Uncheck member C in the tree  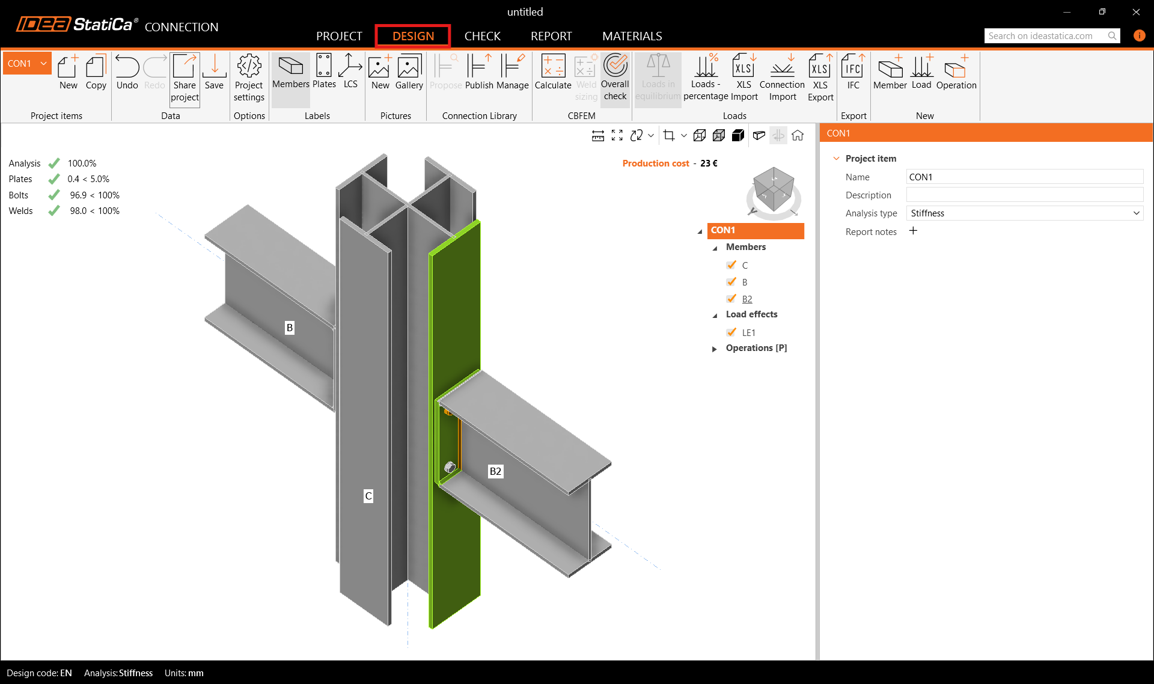click(x=731, y=265)
